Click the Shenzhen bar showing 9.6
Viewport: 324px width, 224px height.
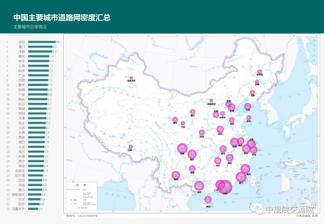(42, 42)
